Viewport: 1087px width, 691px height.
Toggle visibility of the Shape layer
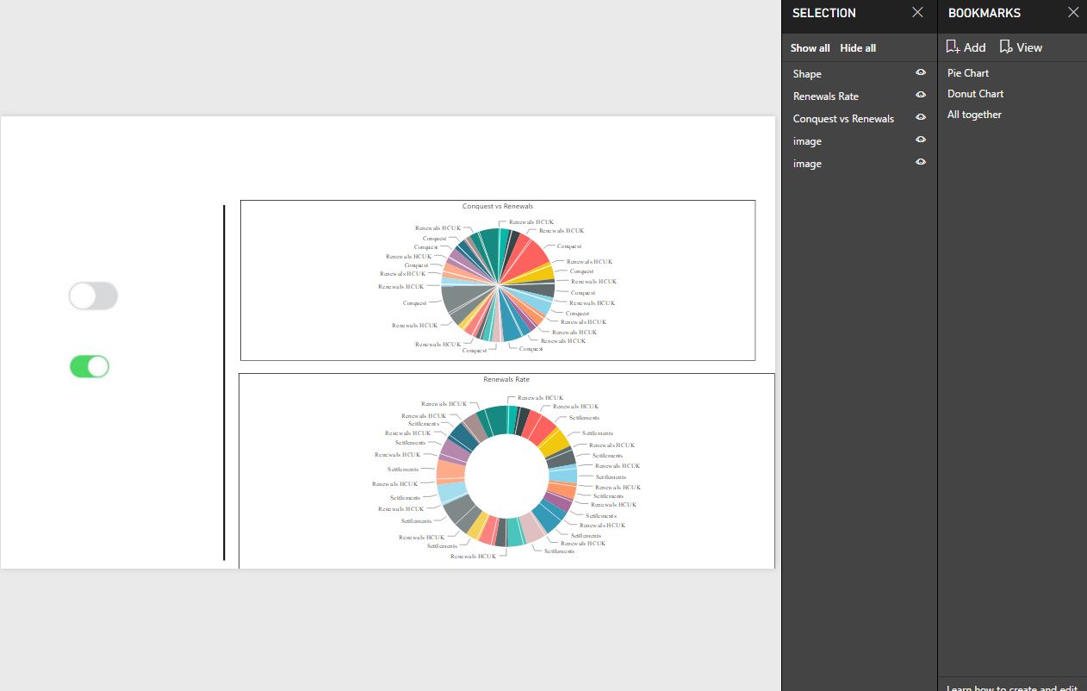coord(921,73)
